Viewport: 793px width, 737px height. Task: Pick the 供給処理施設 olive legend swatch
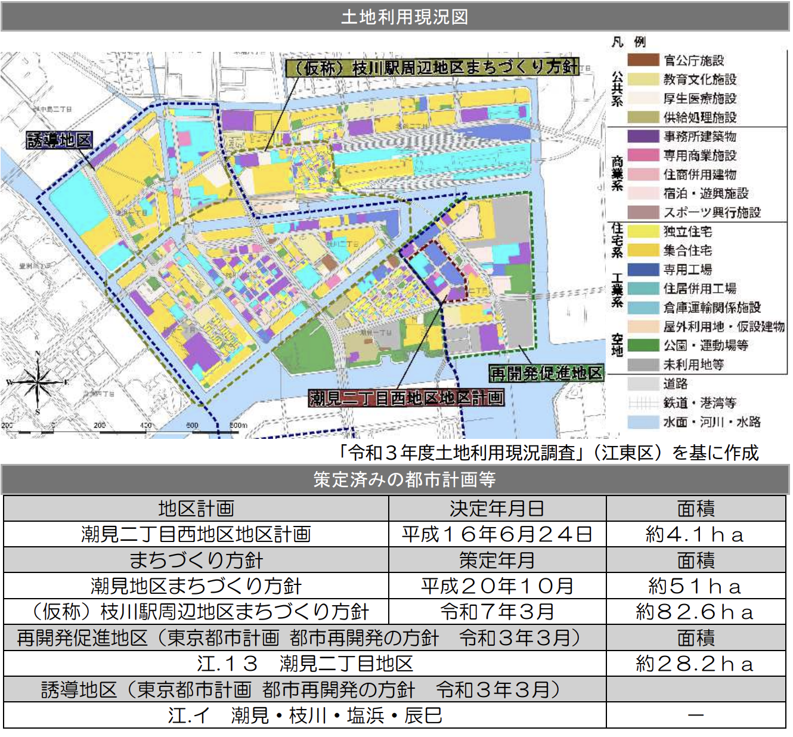(643, 117)
